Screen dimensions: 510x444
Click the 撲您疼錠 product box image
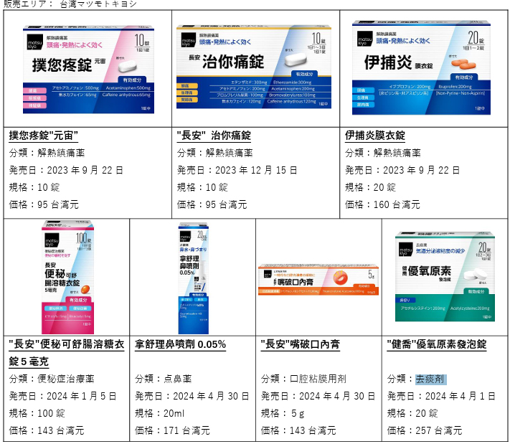(88, 70)
